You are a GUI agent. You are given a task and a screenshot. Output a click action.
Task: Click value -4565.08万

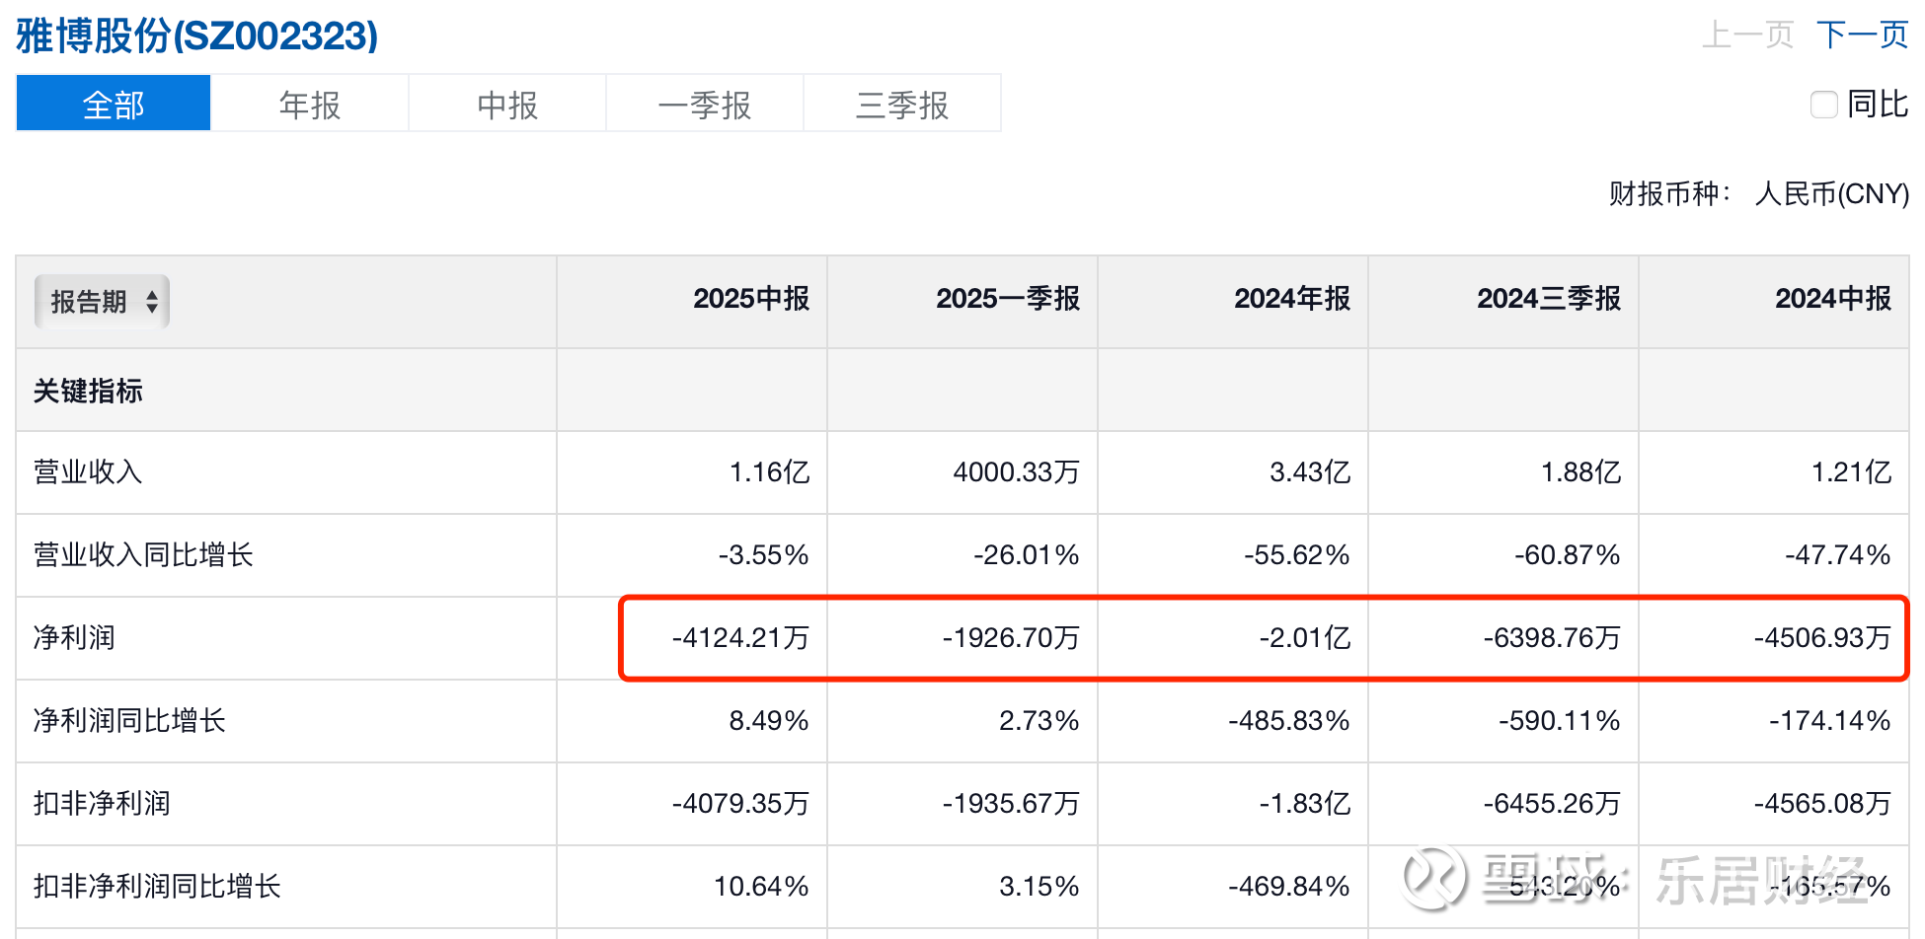(1822, 804)
